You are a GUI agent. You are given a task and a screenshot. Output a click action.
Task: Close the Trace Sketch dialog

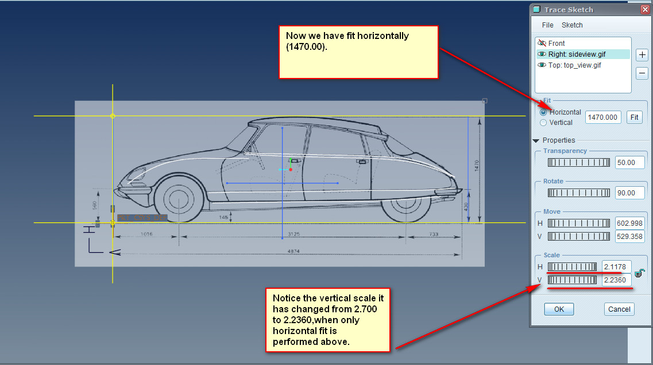point(644,10)
